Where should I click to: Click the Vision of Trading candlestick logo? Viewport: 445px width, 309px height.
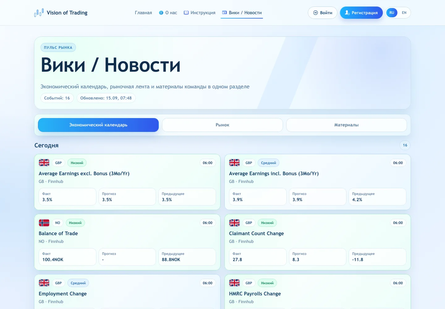tap(39, 13)
